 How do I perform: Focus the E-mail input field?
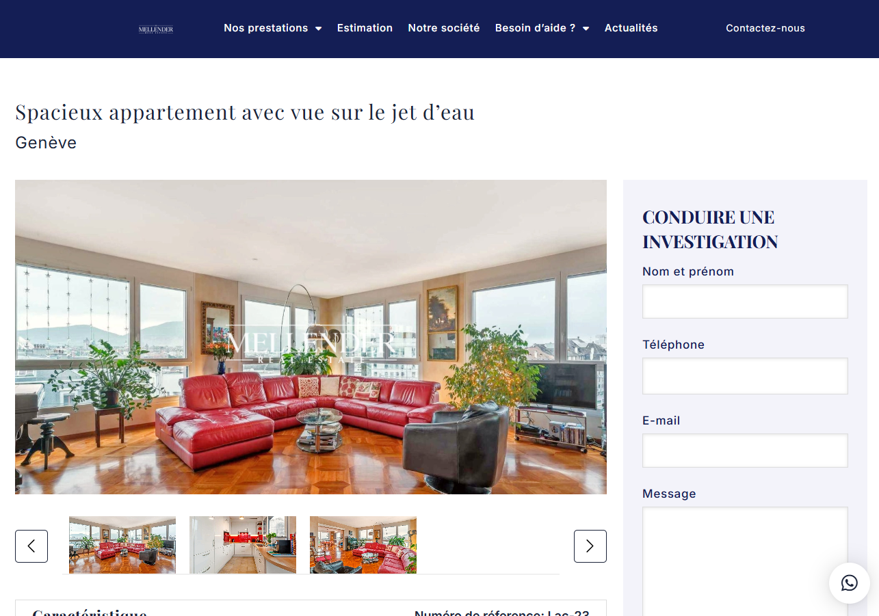tap(745, 451)
